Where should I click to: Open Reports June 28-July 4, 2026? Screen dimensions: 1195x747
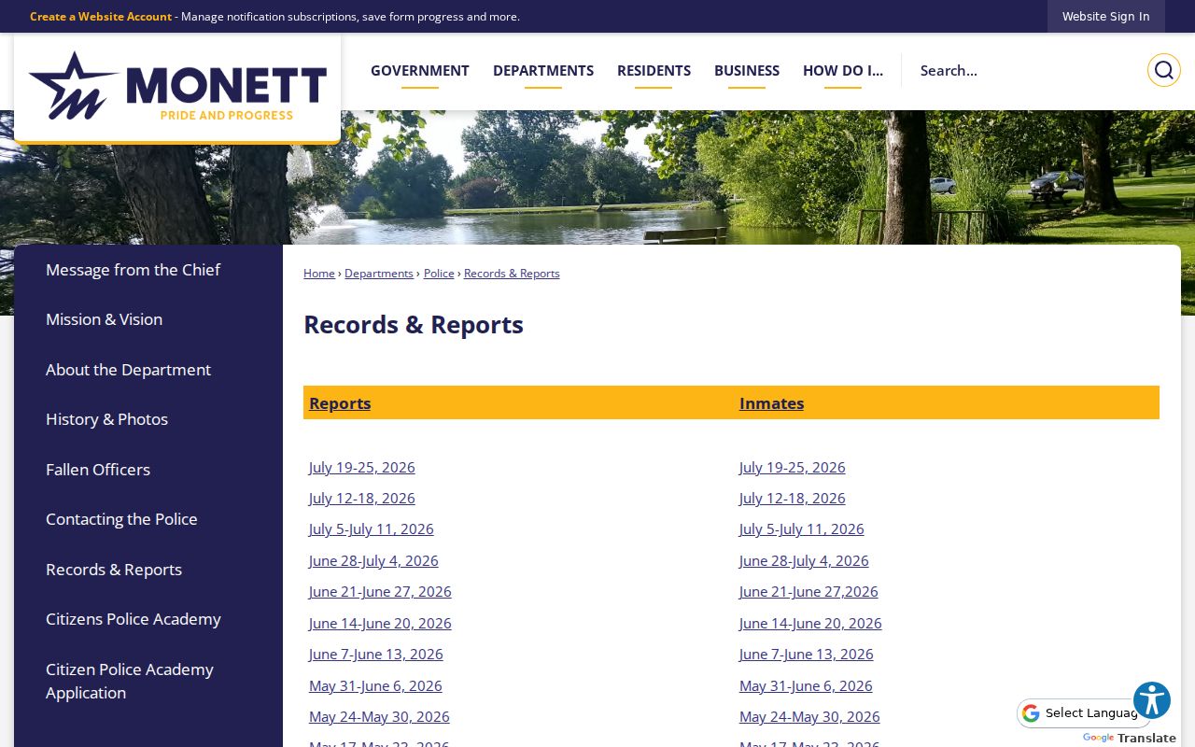[x=373, y=561]
